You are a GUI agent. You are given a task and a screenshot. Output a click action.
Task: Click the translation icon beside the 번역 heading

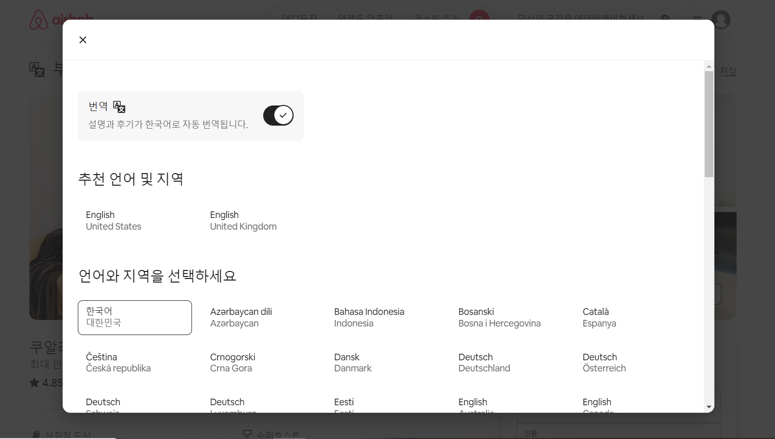point(119,106)
